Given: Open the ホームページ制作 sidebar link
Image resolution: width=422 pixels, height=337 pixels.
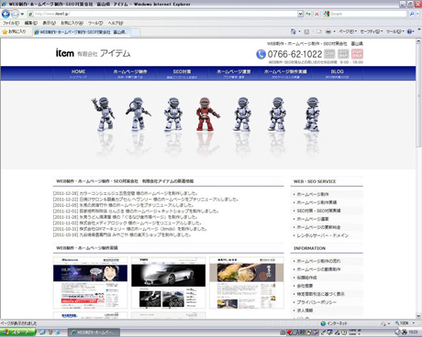Looking at the screenshot, I should (x=313, y=194).
